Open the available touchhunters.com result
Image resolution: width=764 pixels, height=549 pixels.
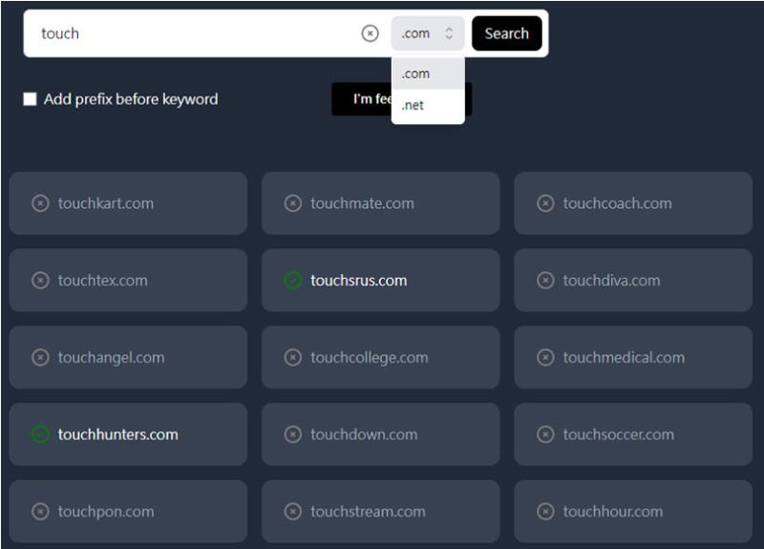pyautogui.click(x=128, y=434)
